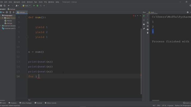The image size is (191, 107).
Task: Click the Restore Layout icon in Run panel
Action: click(144, 24)
